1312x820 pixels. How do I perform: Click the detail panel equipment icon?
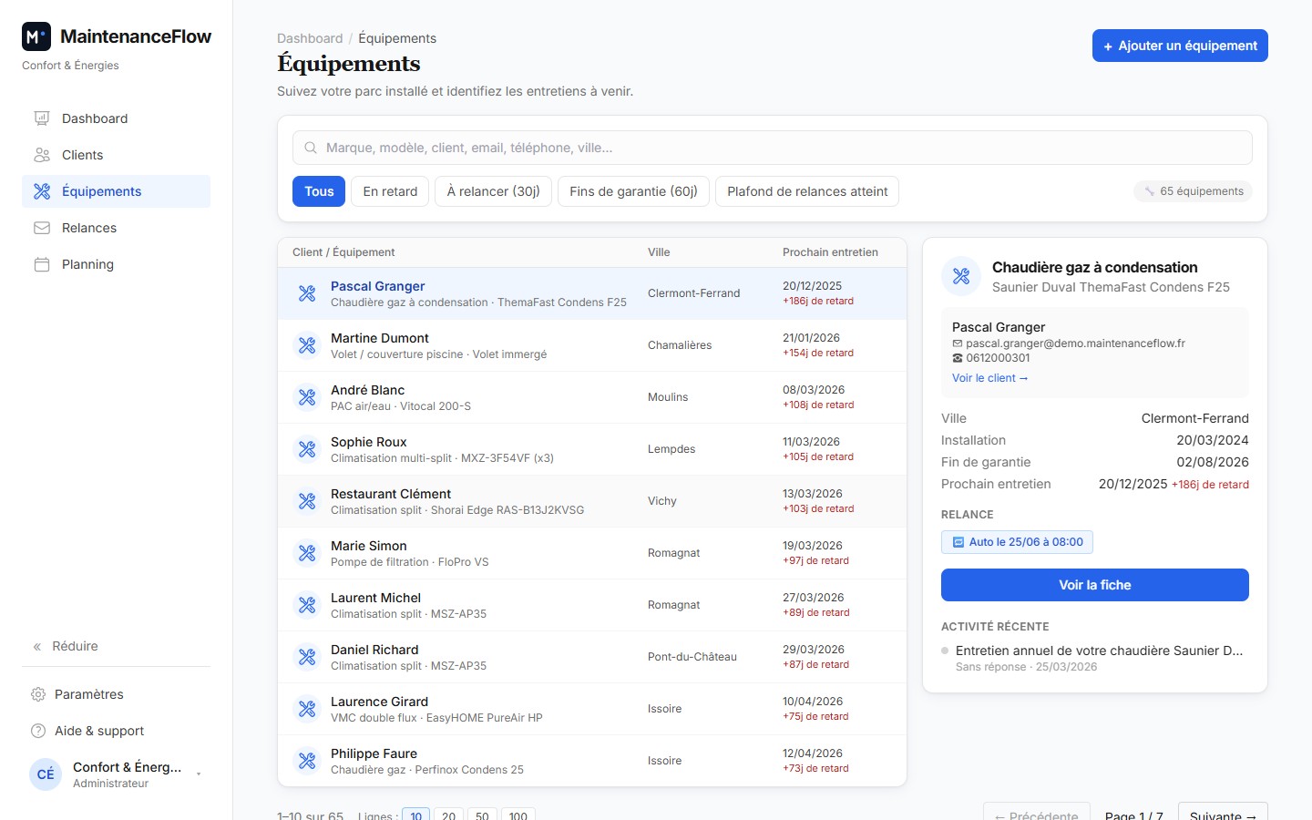tap(961, 276)
